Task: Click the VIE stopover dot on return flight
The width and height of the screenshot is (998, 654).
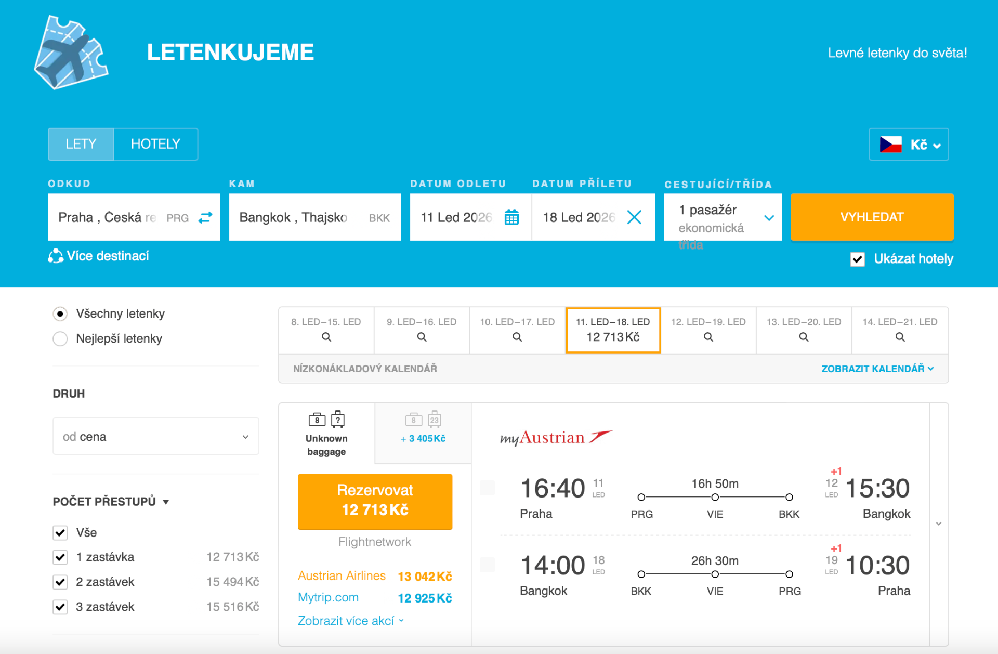Action: coord(715,574)
